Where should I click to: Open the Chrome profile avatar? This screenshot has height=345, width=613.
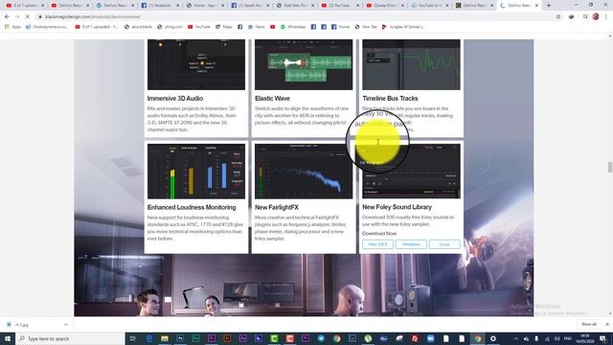pyautogui.click(x=596, y=17)
